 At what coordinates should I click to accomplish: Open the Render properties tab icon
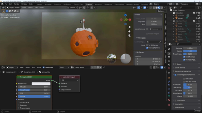(x=169, y=54)
